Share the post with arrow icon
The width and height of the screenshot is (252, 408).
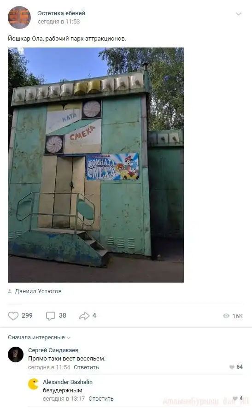[84, 316]
